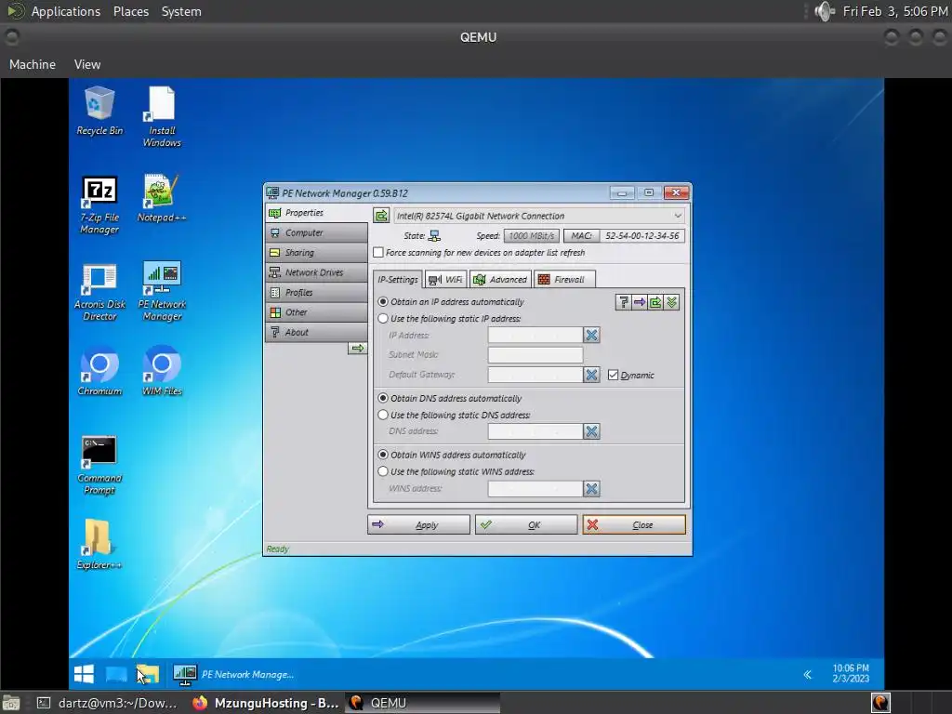
Task: Click the network State icon
Action: 435,235
